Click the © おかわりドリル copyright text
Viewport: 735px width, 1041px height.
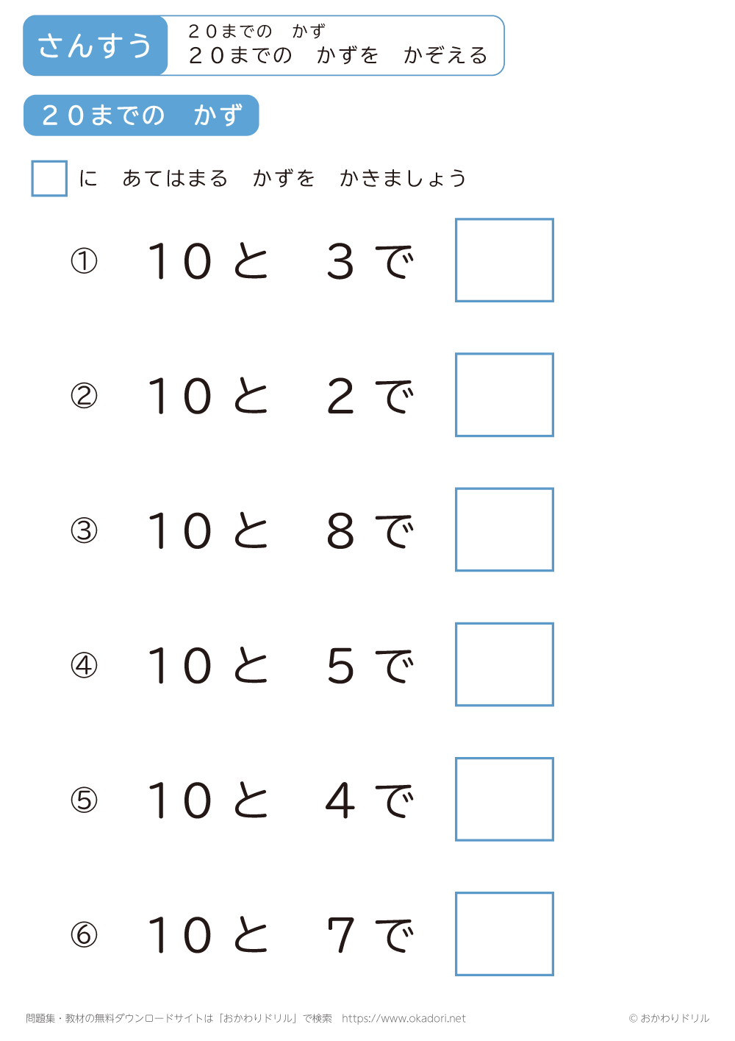tap(669, 1018)
